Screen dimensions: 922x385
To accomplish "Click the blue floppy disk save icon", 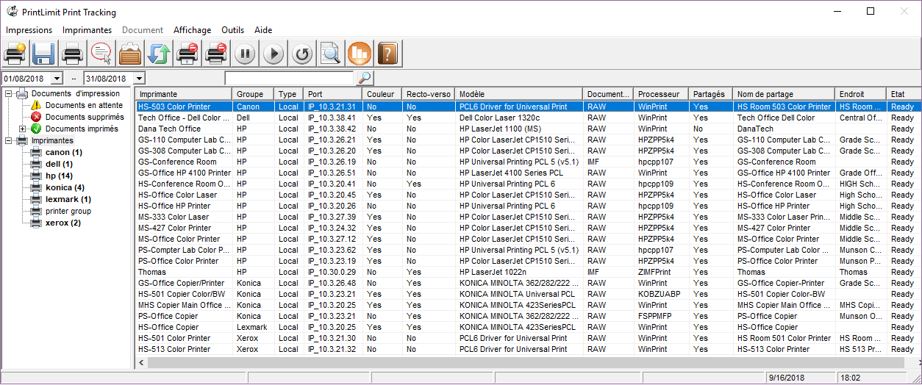I will tap(43, 54).
